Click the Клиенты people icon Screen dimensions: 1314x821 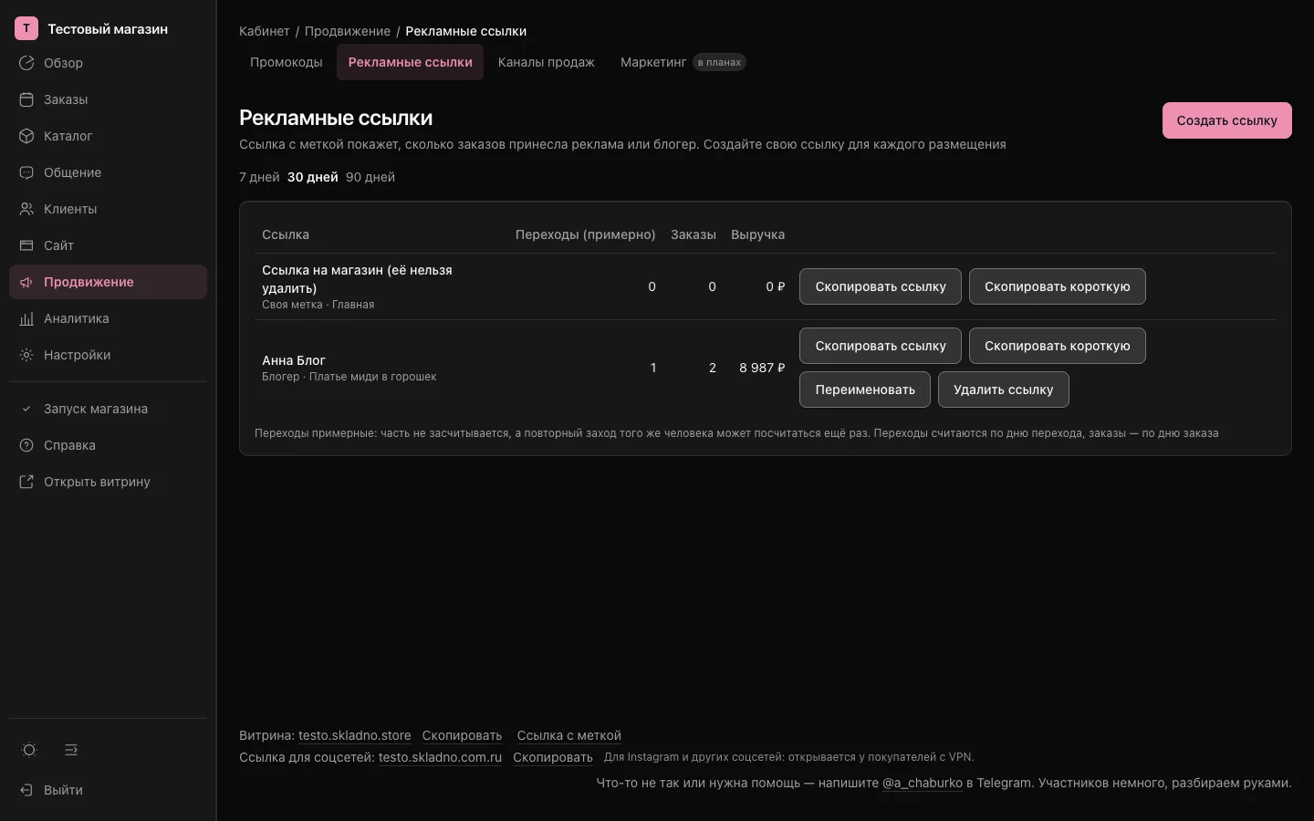pos(26,209)
